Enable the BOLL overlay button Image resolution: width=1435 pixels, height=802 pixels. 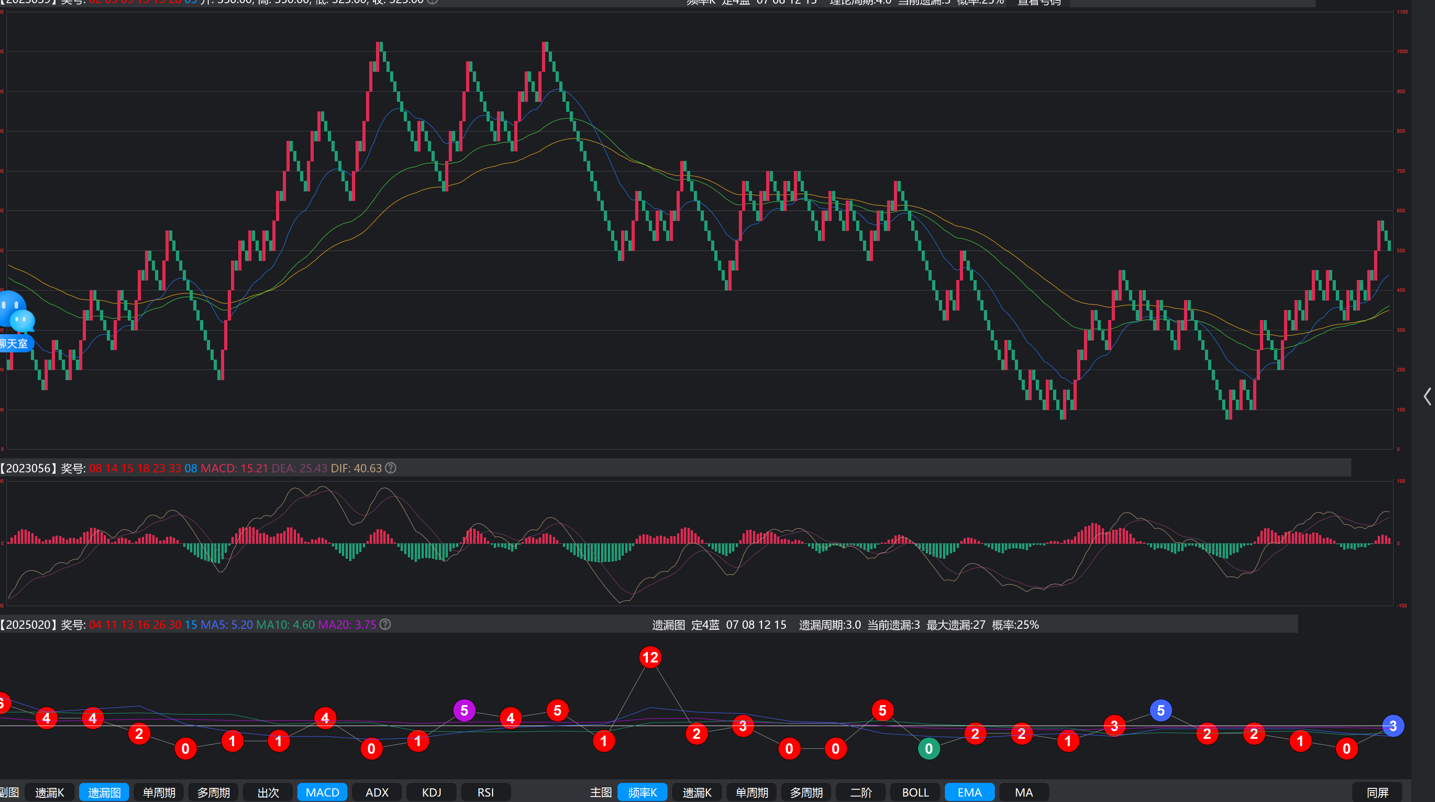click(915, 792)
